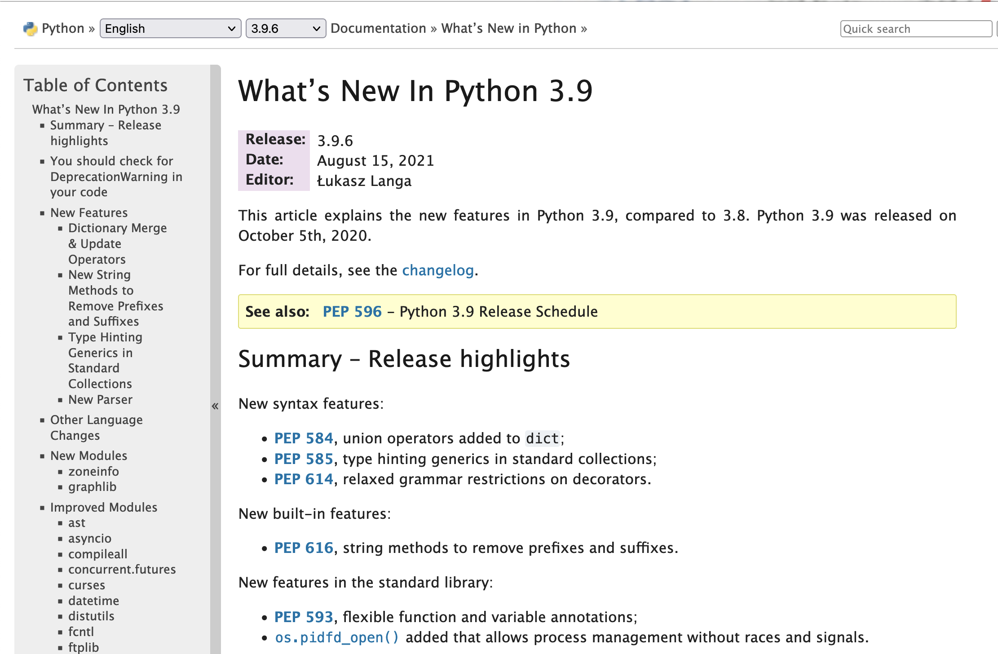Open the os.pidfd_open() reference link
The image size is (998, 654).
[x=337, y=637]
